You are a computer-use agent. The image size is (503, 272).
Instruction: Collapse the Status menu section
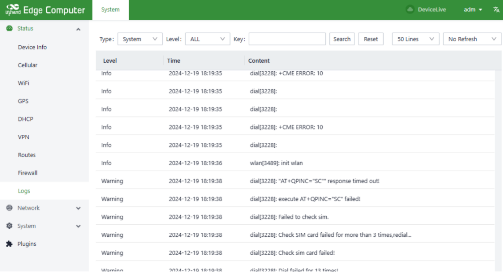(78, 29)
